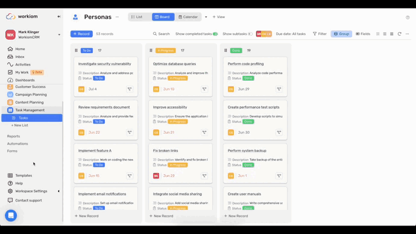Open the Fields settings
Viewport: 416px width, 234px height.
tap(363, 34)
